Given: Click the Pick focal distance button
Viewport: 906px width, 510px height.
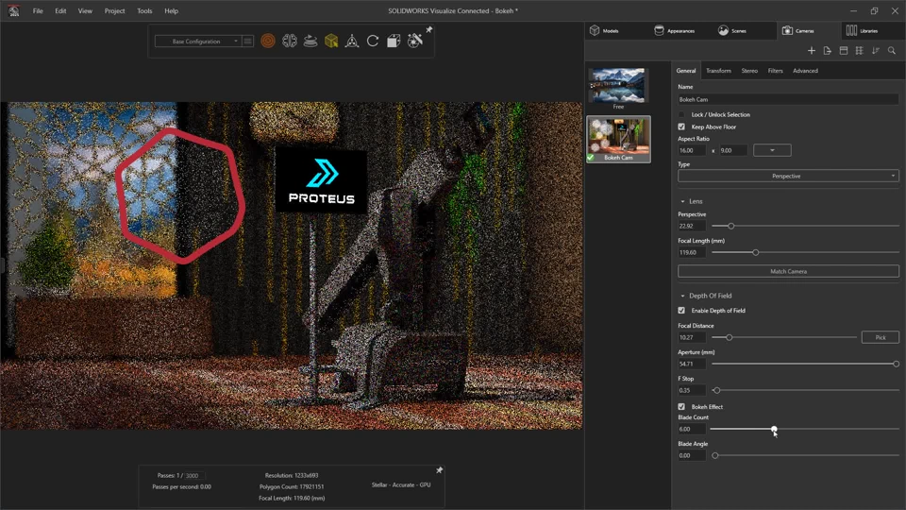Looking at the screenshot, I should 880,337.
